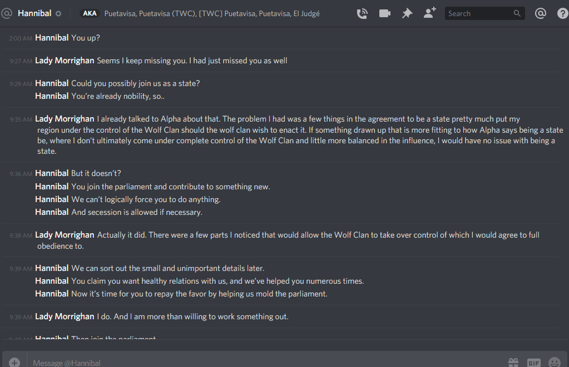Click Hannibal's username on the 2:00 AM message
The width and height of the screenshot is (569, 367).
click(52, 38)
